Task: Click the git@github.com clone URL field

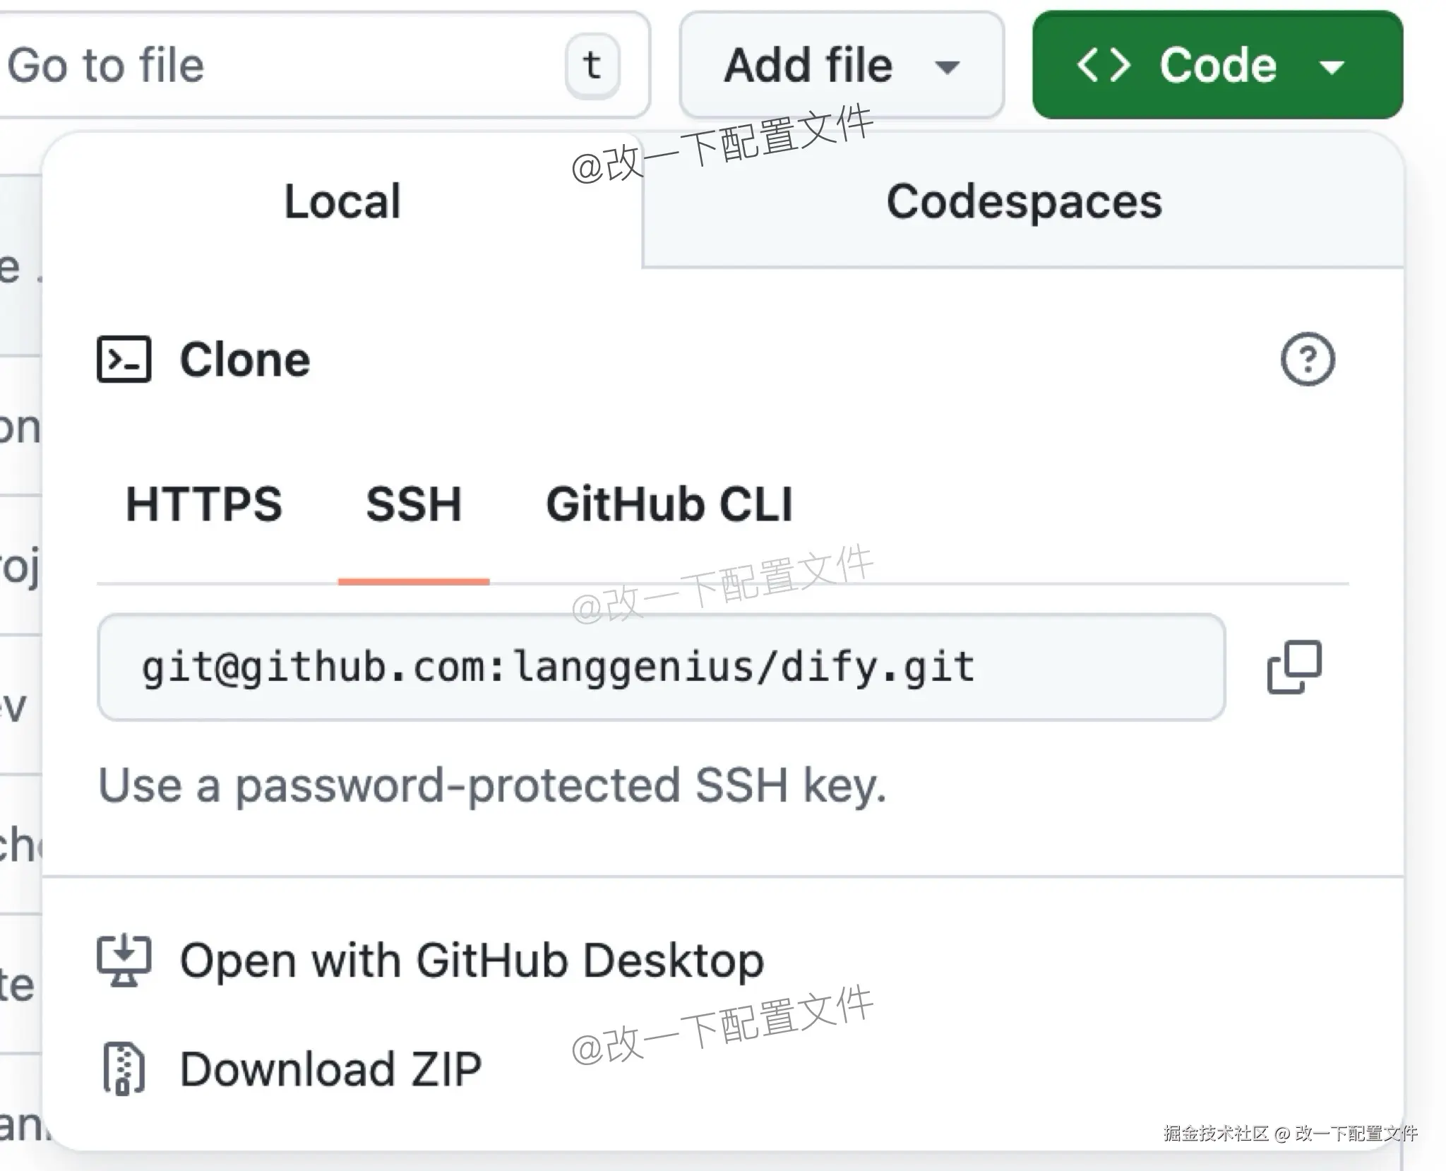Action: click(661, 667)
